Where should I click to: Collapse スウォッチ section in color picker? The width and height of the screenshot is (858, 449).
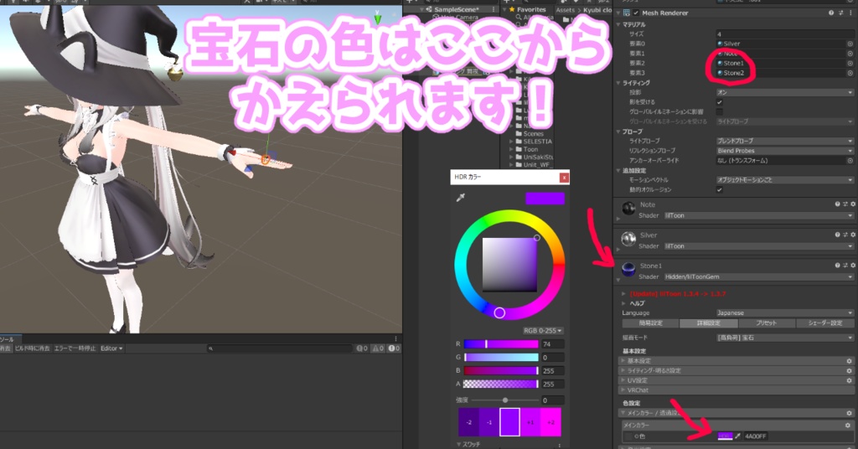(x=458, y=444)
